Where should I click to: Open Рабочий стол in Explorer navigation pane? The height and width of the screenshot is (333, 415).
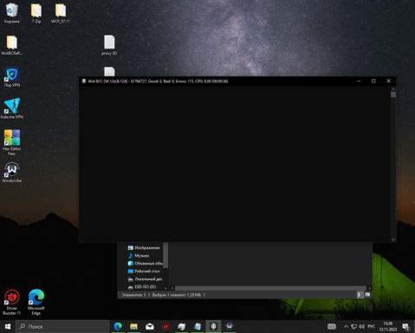point(144,271)
